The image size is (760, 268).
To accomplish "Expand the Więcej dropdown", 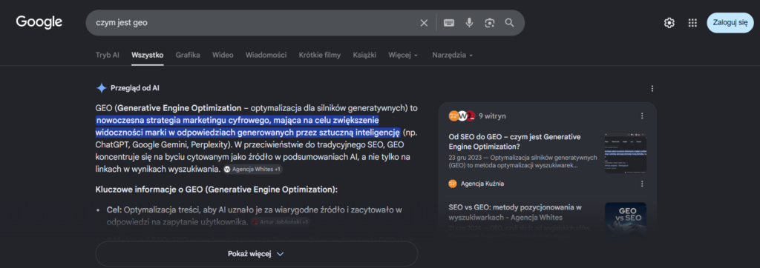I will point(403,55).
